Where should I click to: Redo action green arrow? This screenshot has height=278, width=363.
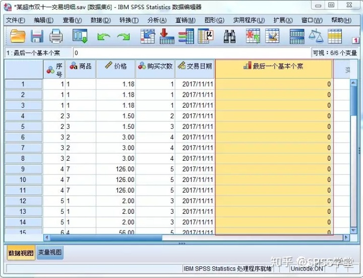(124, 37)
